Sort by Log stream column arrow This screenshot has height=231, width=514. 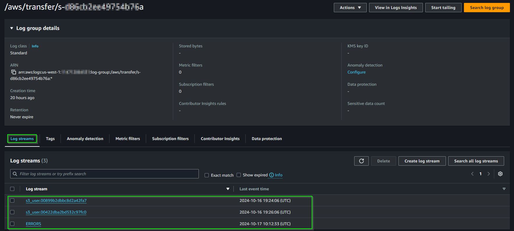(228, 189)
